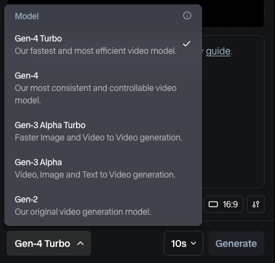Open the 10s duration dropdown
The image size is (275, 263).
pos(184,243)
